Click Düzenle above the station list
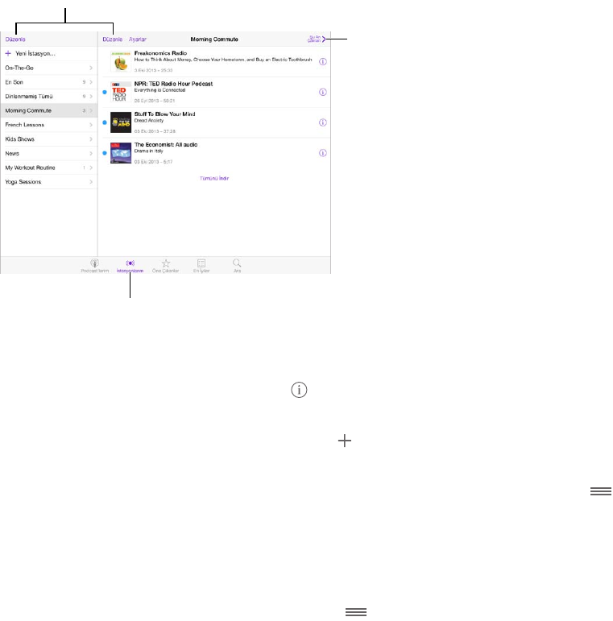Viewport: 613px width, 621px height. pyautogui.click(x=15, y=39)
